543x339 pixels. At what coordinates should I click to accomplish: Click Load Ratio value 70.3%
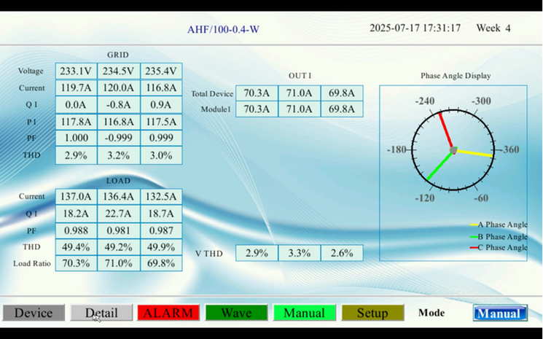[77, 263]
